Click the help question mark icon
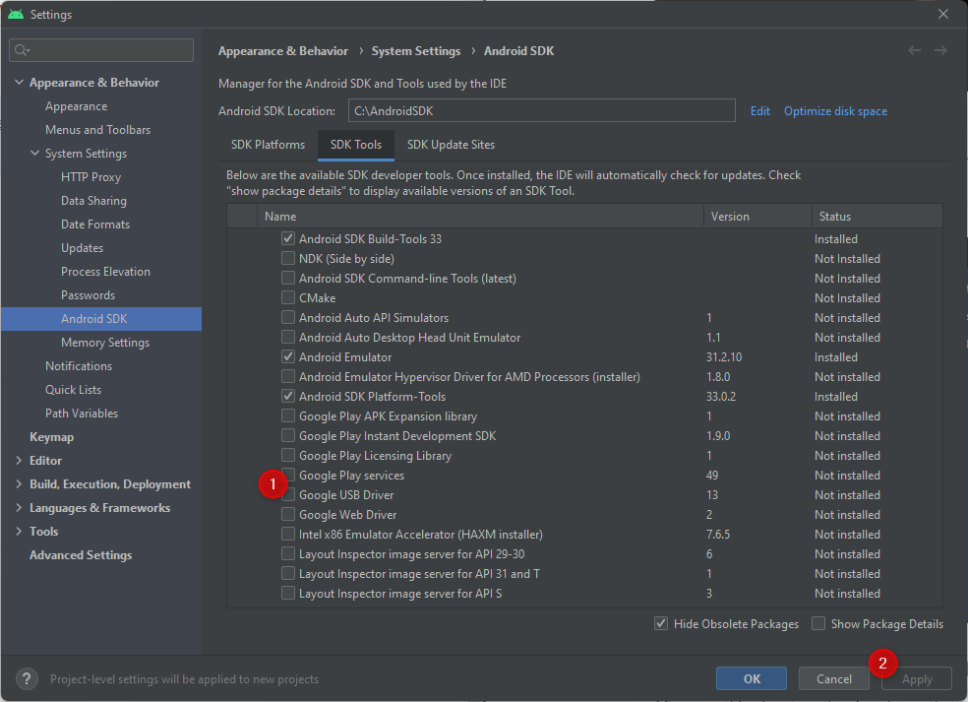This screenshot has width=968, height=702. (27, 679)
